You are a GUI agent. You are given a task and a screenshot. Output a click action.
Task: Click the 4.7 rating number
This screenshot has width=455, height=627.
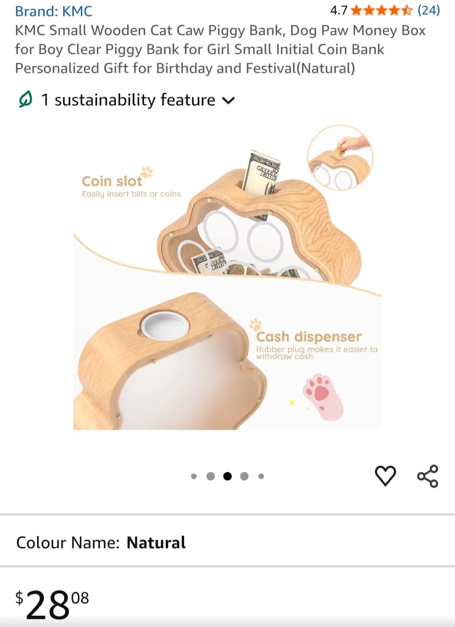[338, 10]
